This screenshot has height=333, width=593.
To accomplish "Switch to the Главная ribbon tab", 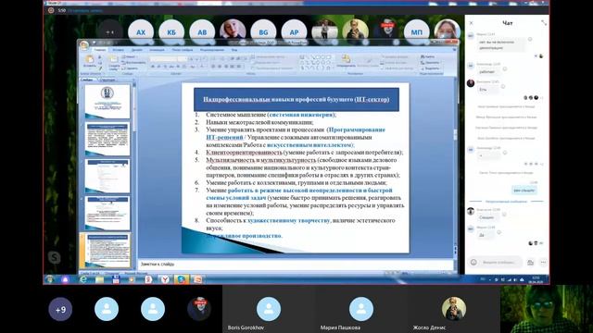I will 100,50.
